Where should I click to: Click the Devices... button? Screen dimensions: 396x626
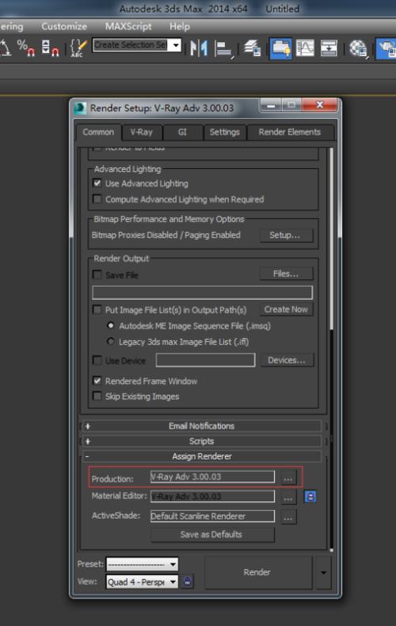point(287,360)
